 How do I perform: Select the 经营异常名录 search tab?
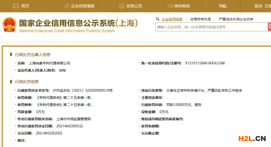(x=201, y=19)
